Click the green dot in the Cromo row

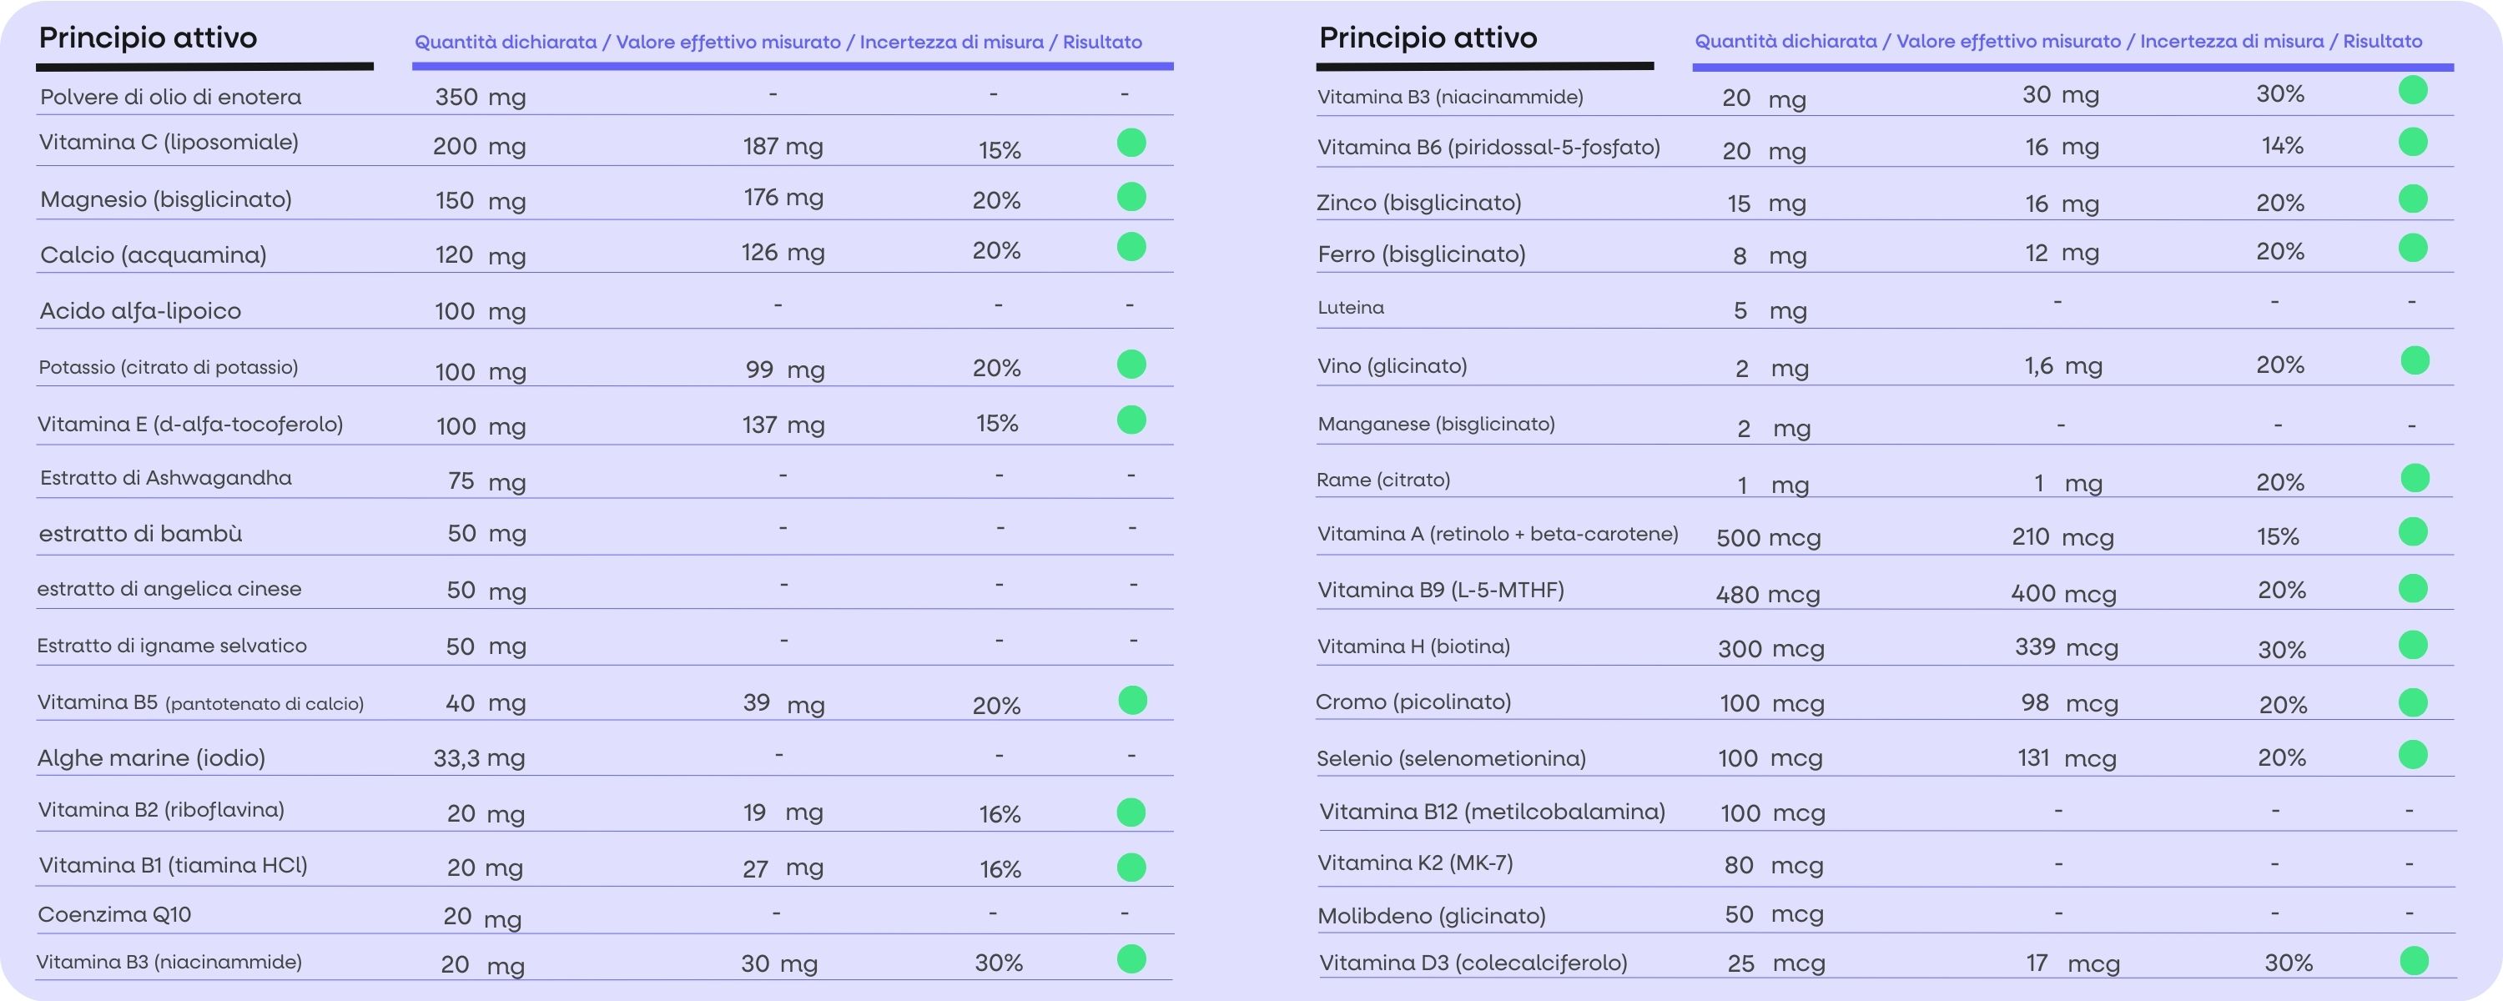(2413, 702)
